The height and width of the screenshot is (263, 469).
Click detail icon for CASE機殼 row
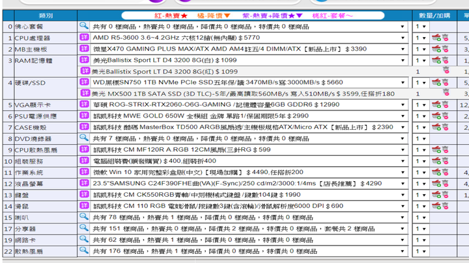(x=84, y=127)
